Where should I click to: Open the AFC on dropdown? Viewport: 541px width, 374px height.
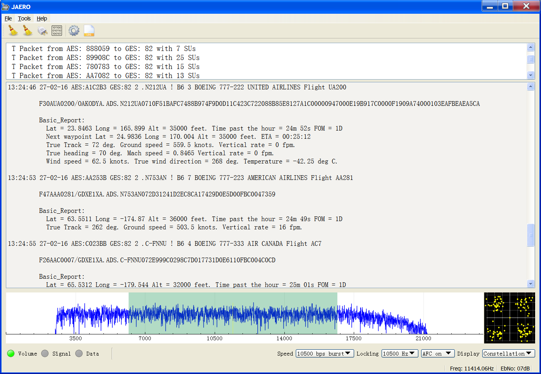coord(438,354)
